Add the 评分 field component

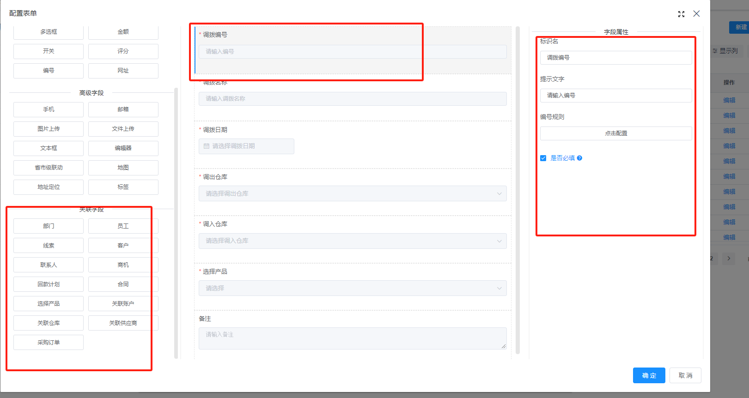123,51
